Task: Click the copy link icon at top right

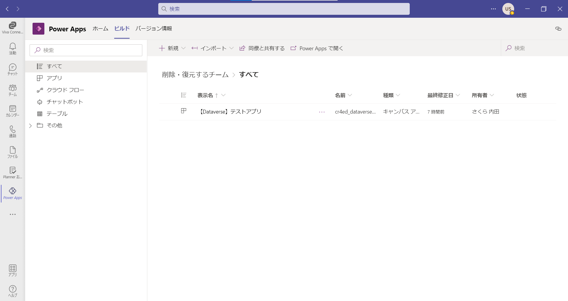Action: (x=558, y=29)
